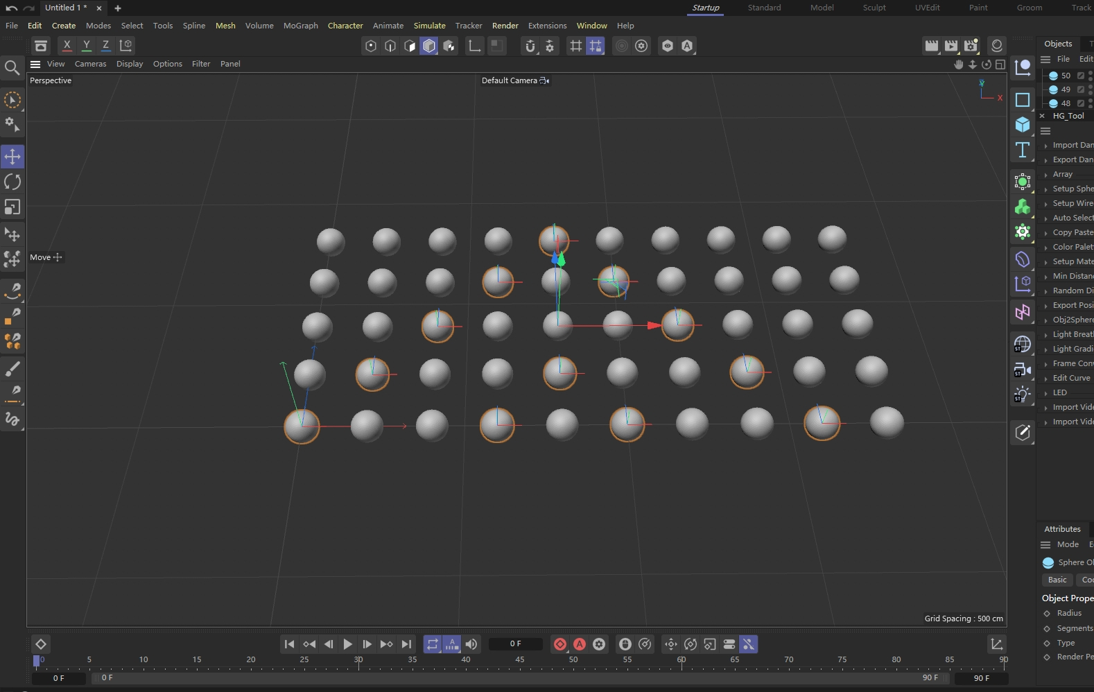Click the timeline ruler at frame 45
The image size is (1094, 692).
(520, 661)
